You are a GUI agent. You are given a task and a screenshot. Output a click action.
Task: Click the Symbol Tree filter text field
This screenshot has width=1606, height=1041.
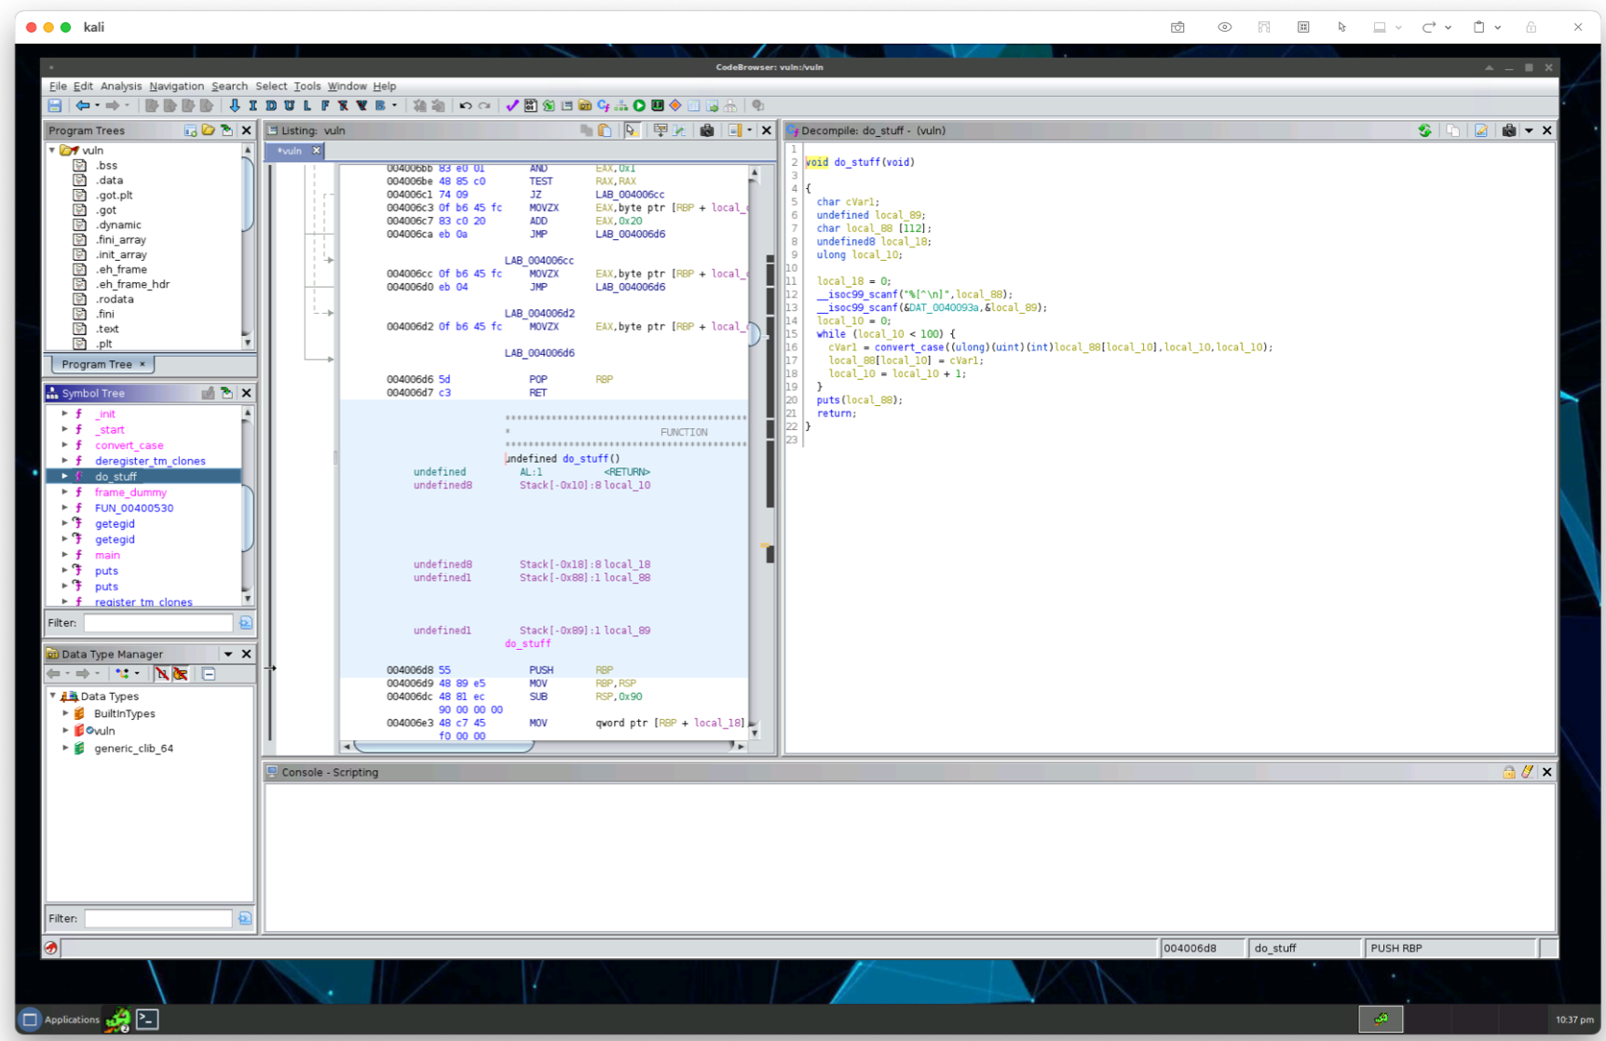[x=157, y=623]
